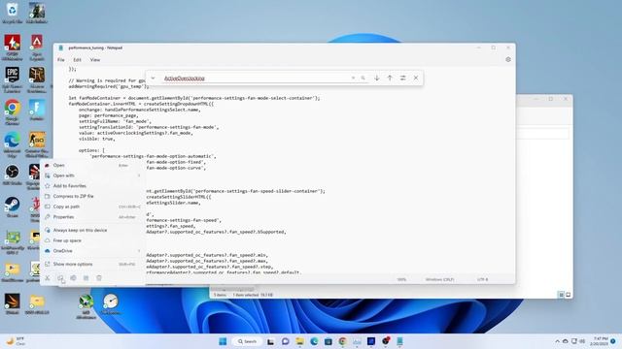Open the Epic Games Launcher desktop shortcut
Image resolution: width=622 pixels, height=349 pixels.
[x=13, y=79]
